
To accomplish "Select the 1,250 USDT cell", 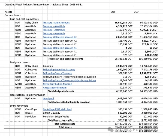I will point(151,77).
